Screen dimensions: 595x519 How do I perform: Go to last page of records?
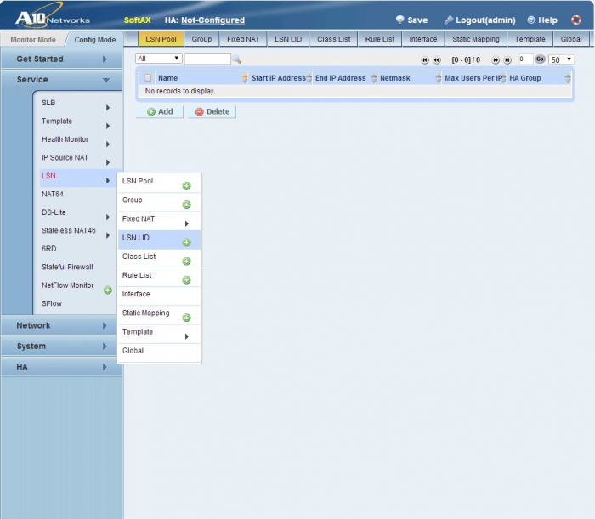pos(507,60)
